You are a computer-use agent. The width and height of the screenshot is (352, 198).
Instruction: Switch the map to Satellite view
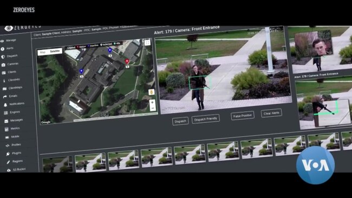tap(55, 51)
